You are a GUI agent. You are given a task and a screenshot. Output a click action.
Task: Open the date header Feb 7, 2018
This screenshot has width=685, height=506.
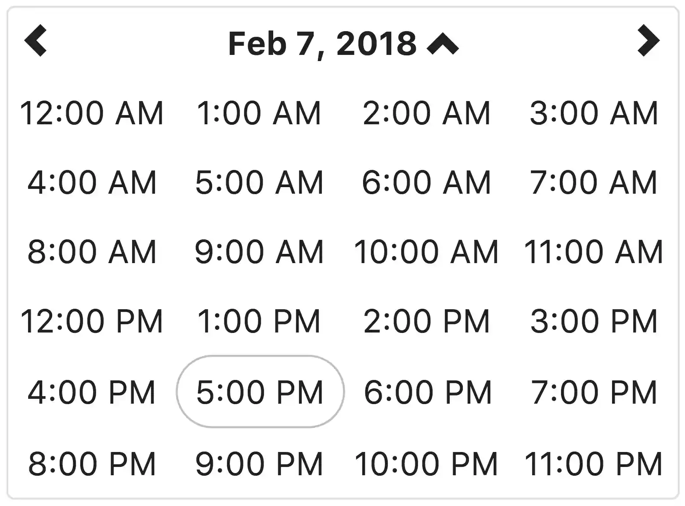[321, 43]
